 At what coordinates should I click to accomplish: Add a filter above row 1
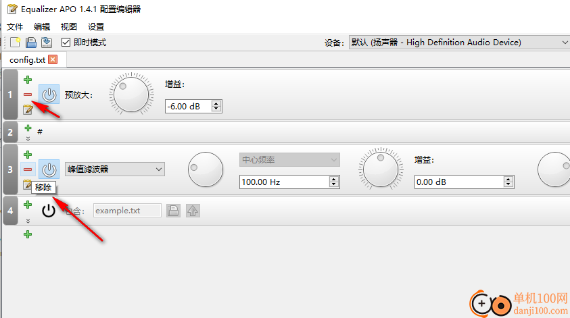(x=28, y=80)
